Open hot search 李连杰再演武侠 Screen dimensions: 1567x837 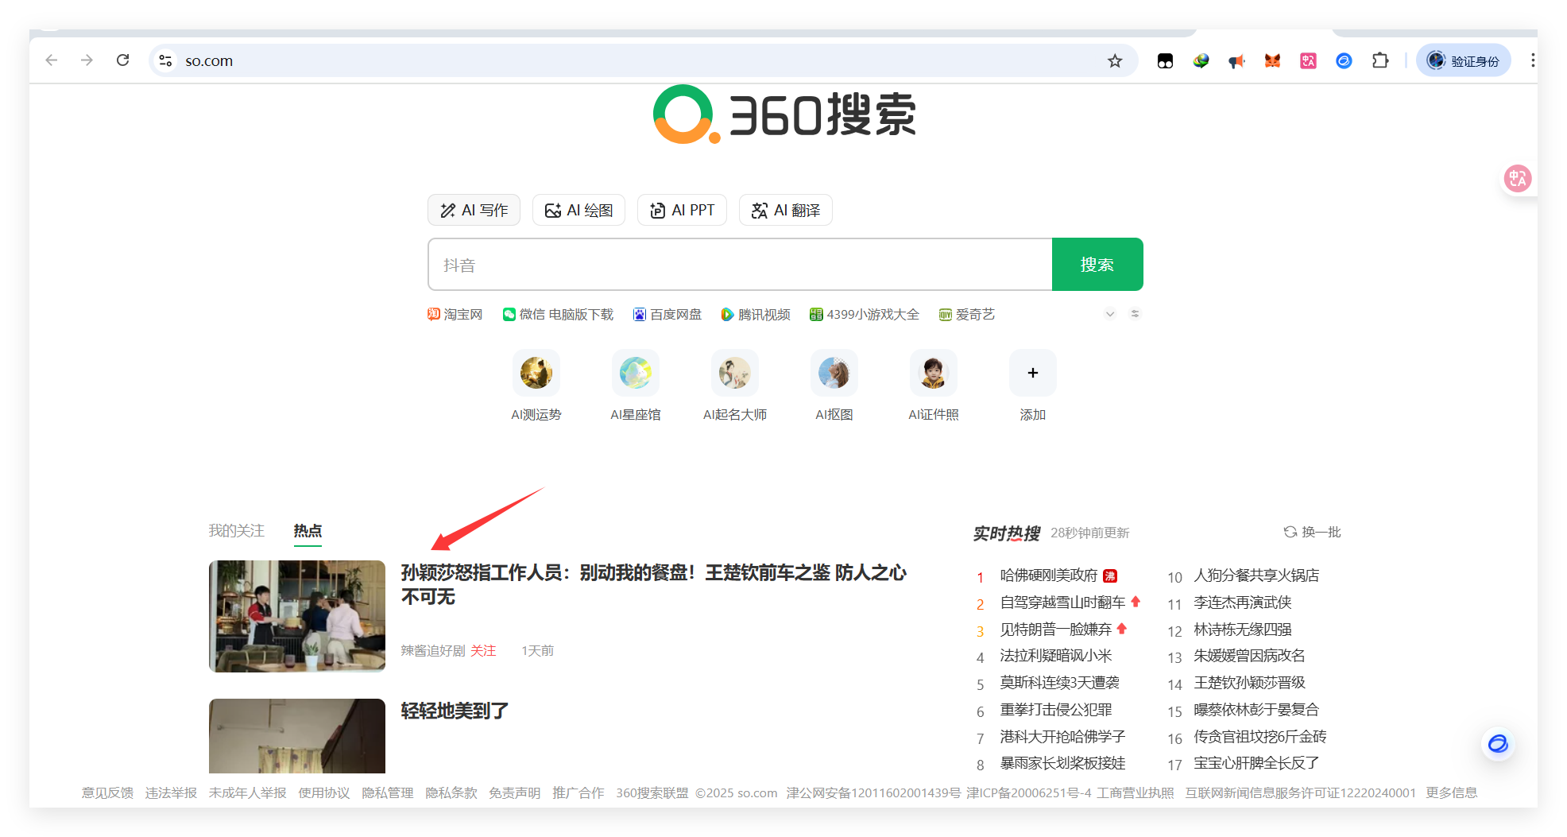(x=1242, y=603)
